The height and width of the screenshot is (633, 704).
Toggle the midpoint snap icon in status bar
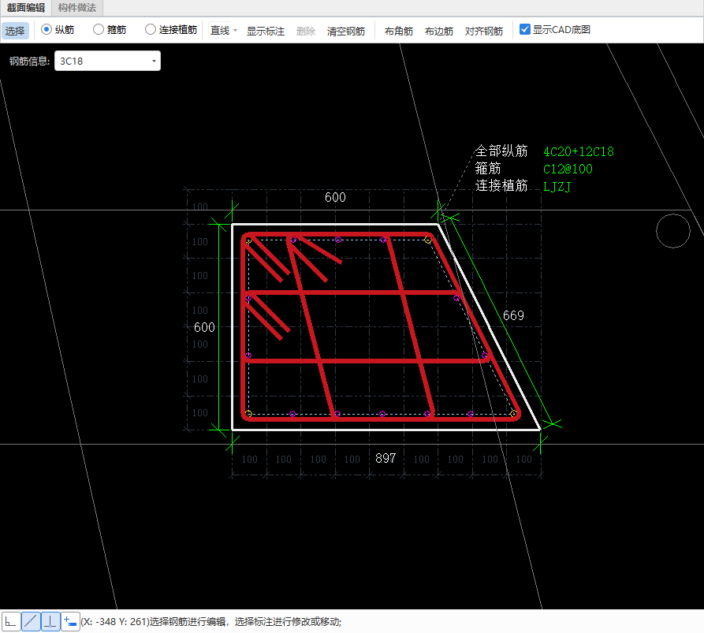[31, 622]
